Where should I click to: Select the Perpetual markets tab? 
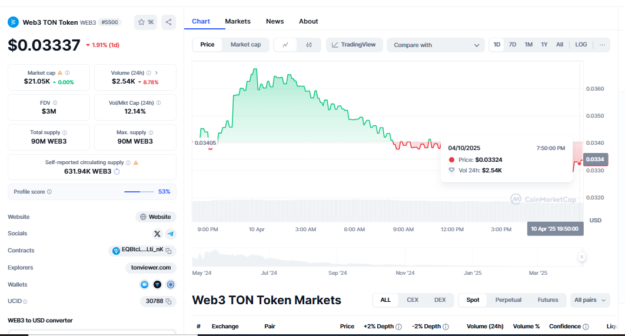[x=508, y=300]
